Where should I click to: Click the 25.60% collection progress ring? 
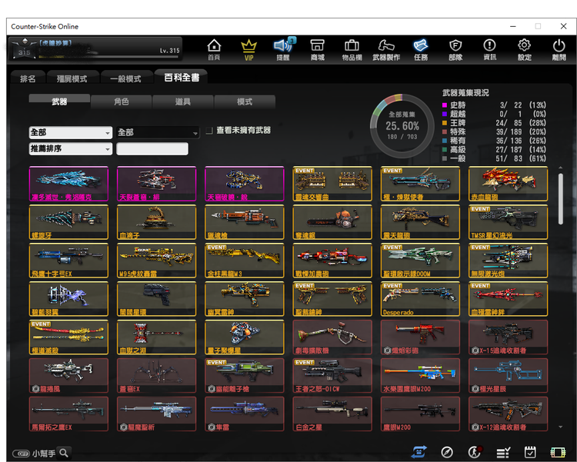point(402,126)
